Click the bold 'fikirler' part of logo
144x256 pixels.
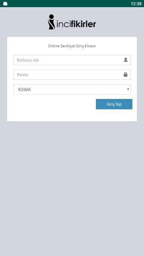84,24
